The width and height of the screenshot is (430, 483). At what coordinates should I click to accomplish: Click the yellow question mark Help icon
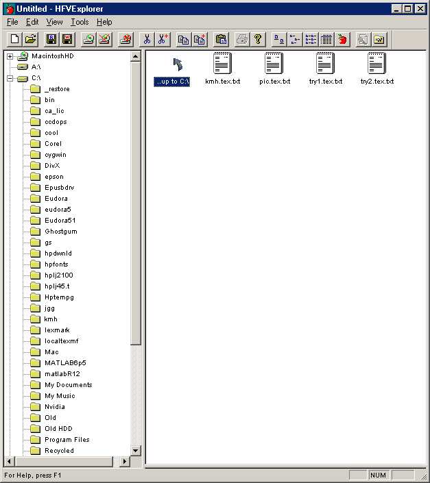[x=258, y=39]
